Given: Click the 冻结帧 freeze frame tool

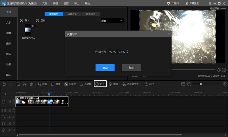Looking at the screenshot, I should click(x=86, y=84).
